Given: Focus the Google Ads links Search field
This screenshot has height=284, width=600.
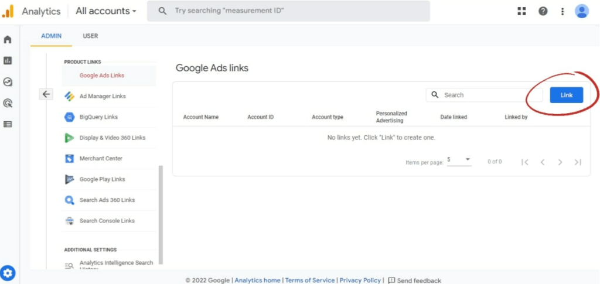Looking at the screenshot, I should pyautogui.click(x=484, y=95).
